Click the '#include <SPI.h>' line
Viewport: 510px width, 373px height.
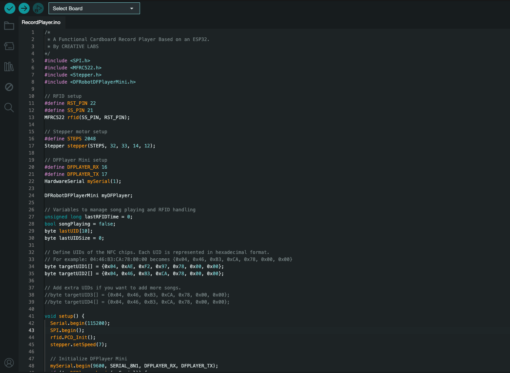(67, 61)
